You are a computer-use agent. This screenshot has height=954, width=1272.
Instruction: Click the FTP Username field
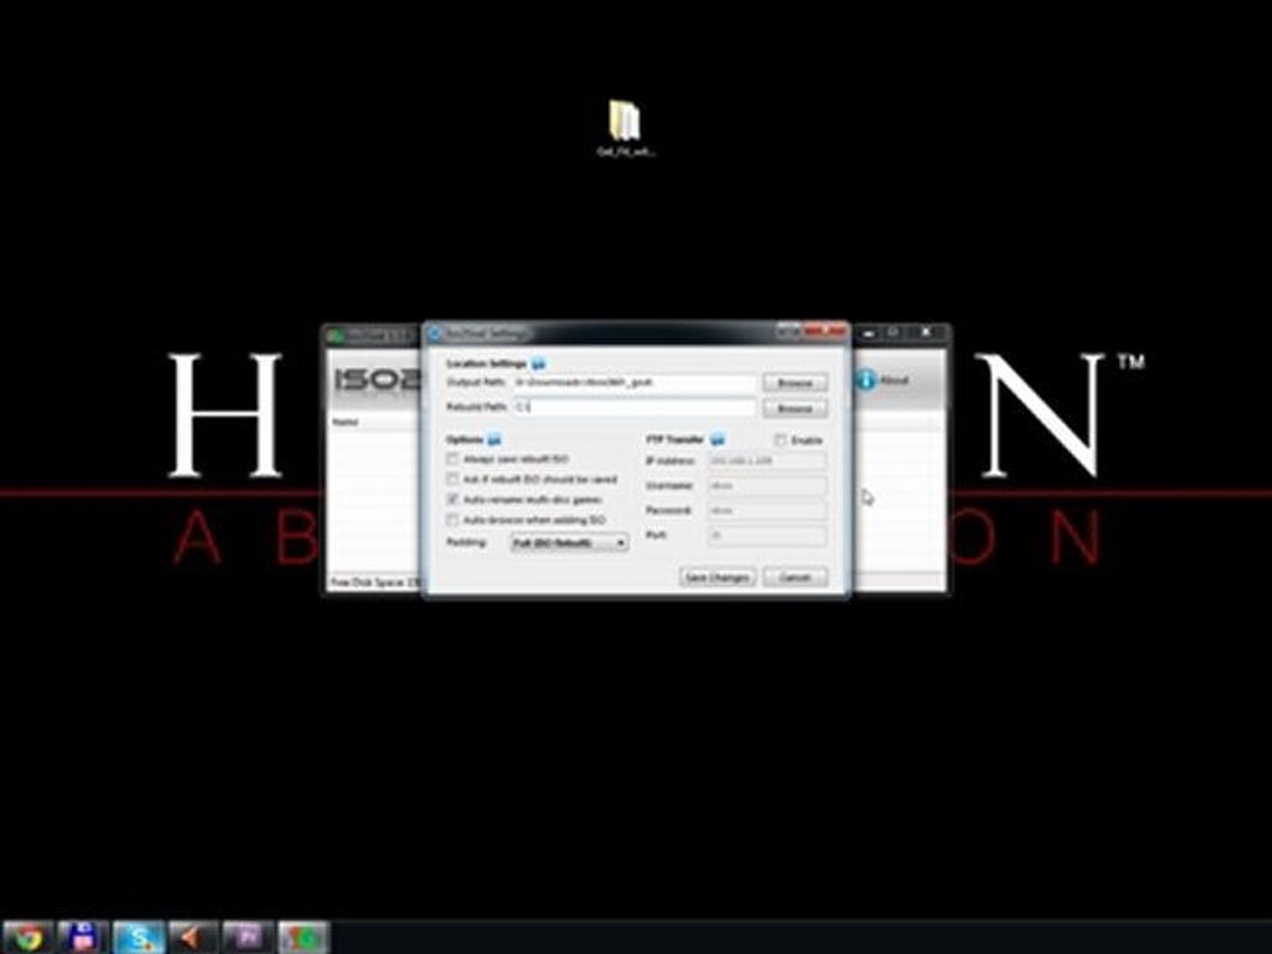point(767,486)
